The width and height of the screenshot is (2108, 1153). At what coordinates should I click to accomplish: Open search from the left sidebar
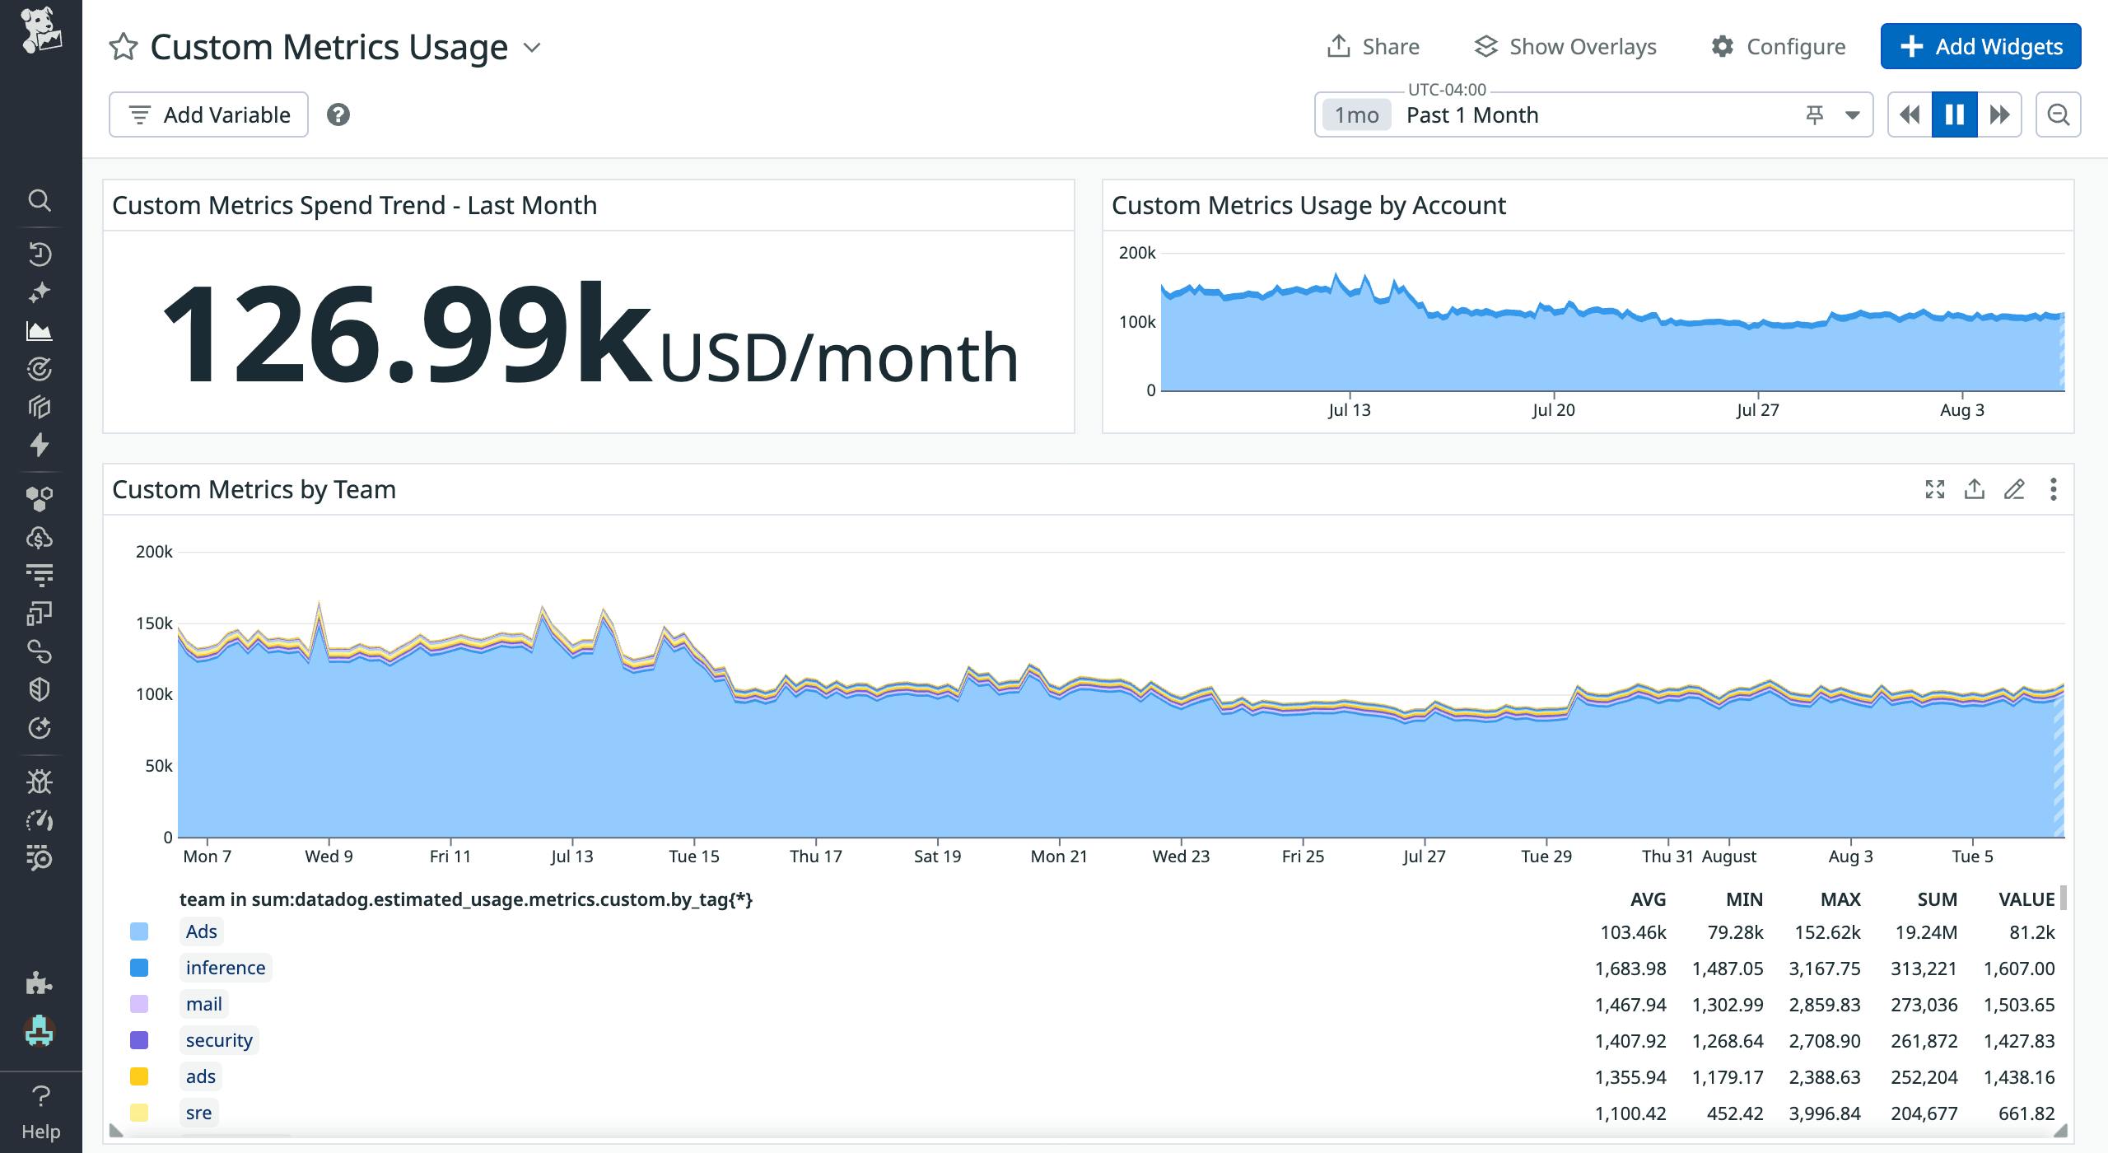pos(40,200)
